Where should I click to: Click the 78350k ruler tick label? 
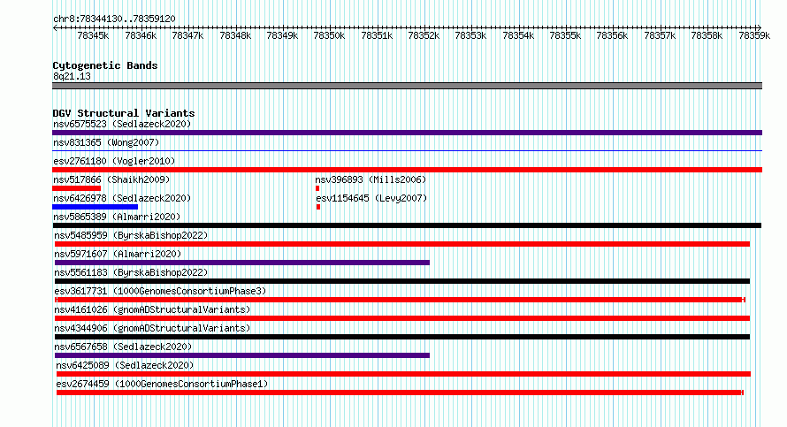(x=329, y=35)
